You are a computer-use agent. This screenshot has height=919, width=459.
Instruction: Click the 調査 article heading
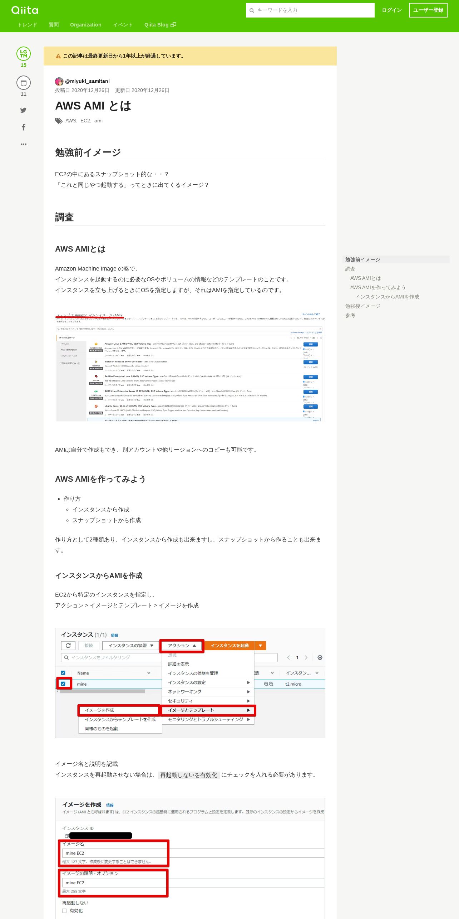[64, 217]
